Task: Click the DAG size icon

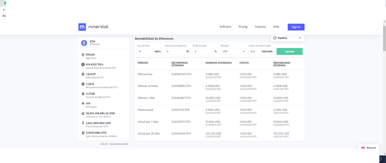Action: pyautogui.click(x=83, y=94)
